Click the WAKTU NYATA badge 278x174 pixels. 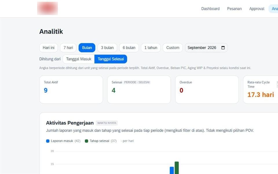click(x=107, y=123)
